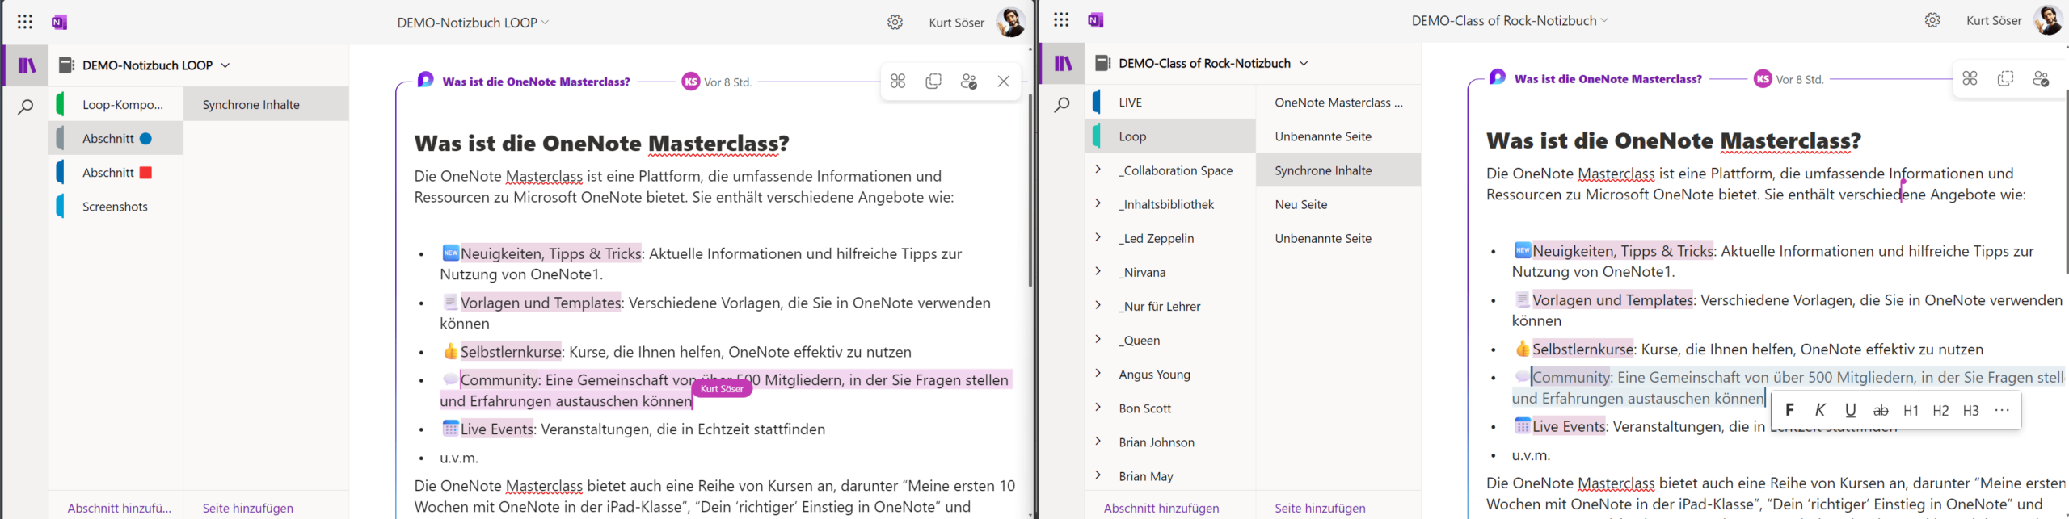Click Kurt Söser profile picture in right window
The width and height of the screenshot is (2069, 519).
[x=2047, y=20]
